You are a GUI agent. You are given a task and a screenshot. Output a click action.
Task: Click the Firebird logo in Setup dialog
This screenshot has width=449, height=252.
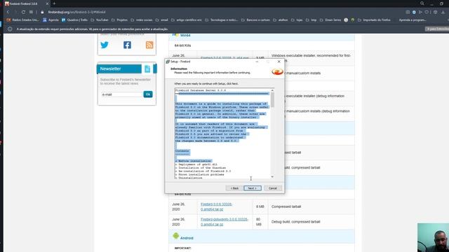[x=277, y=71]
